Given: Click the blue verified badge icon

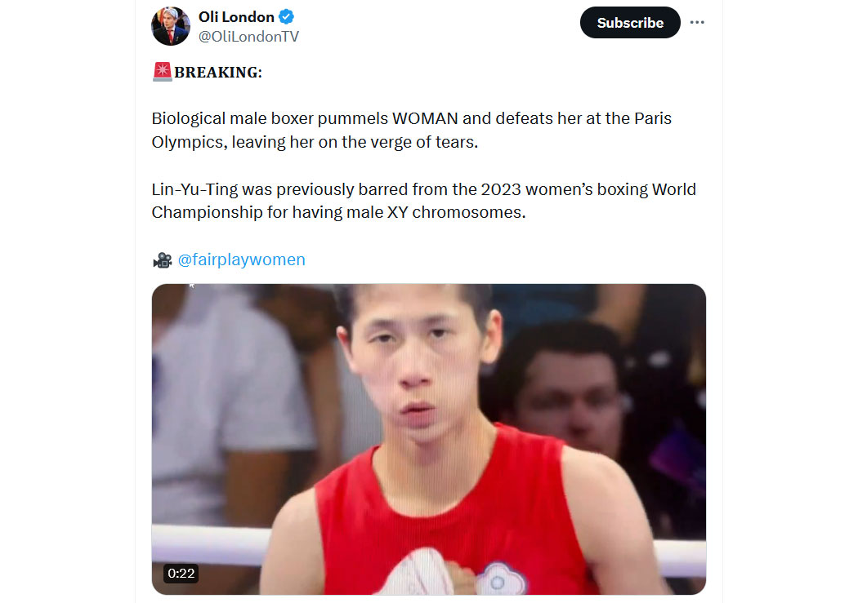Looking at the screenshot, I should pos(286,17).
